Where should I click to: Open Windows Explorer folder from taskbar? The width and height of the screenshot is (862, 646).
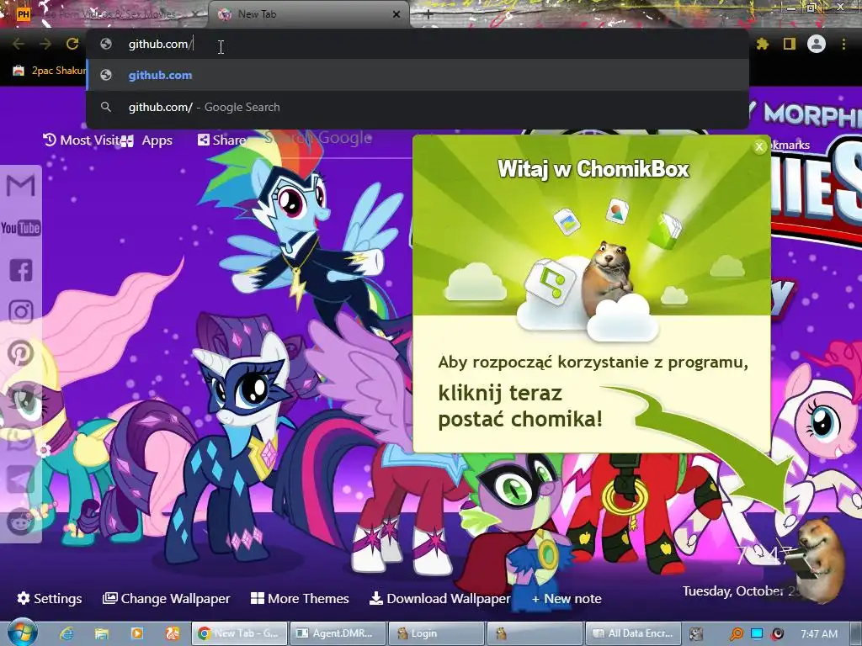click(x=102, y=633)
